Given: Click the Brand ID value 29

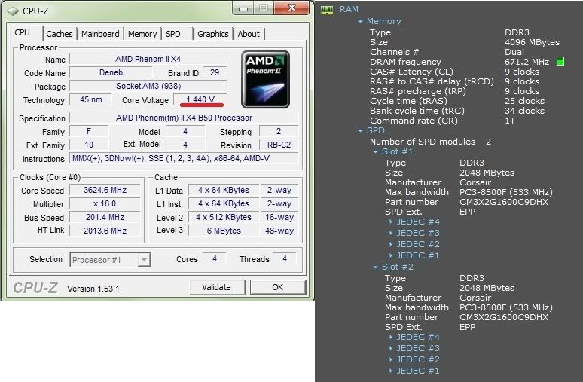Looking at the screenshot, I should pyautogui.click(x=215, y=72).
